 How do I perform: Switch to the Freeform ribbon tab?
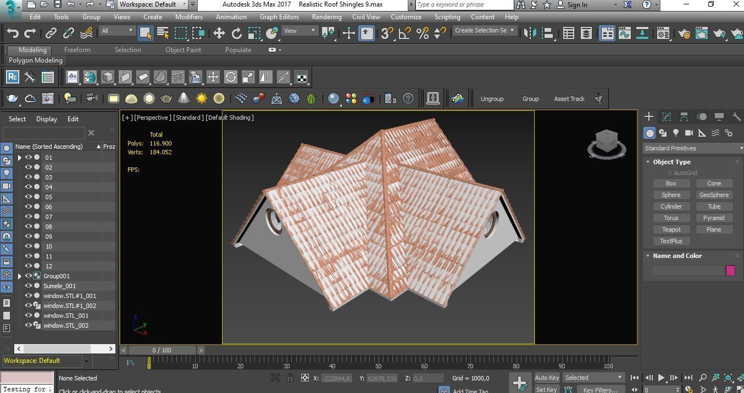tap(77, 50)
